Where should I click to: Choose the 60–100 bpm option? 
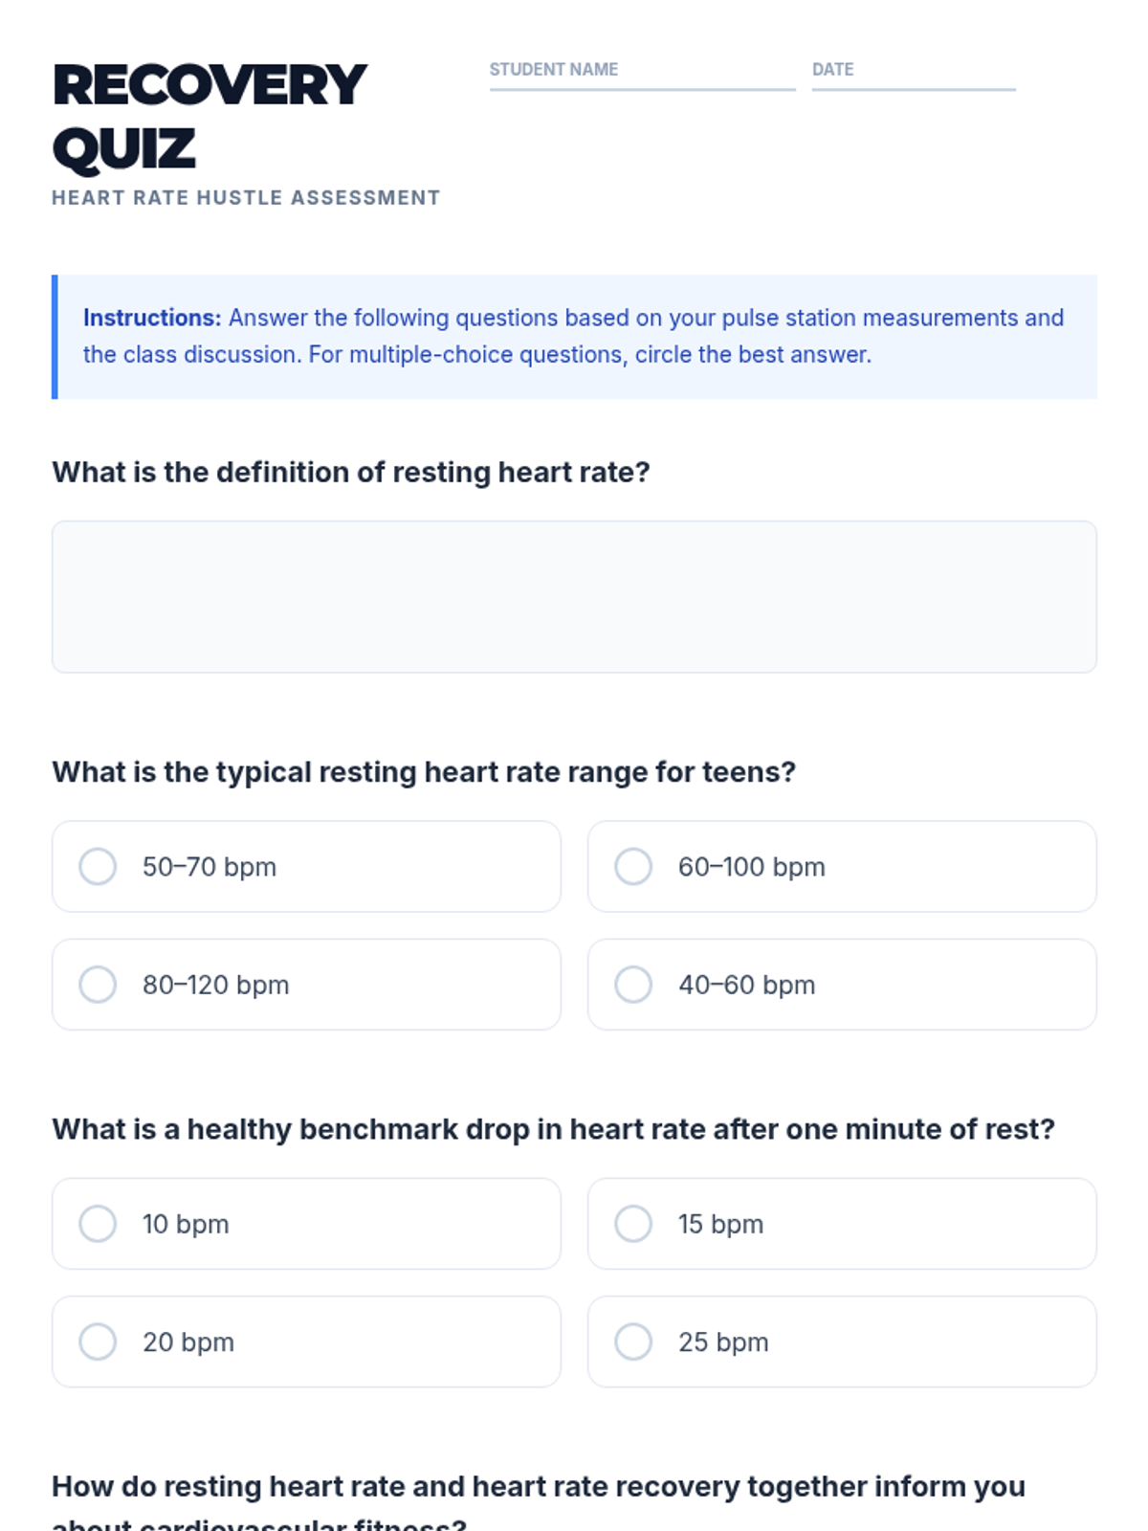pyautogui.click(x=633, y=867)
